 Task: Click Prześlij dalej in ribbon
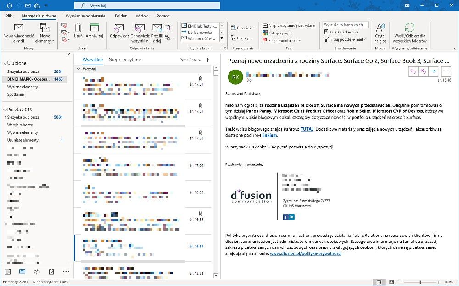(x=157, y=33)
